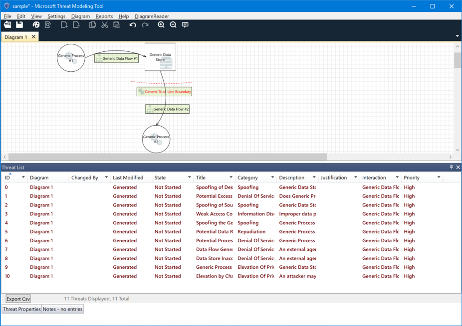The height and width of the screenshot is (326, 462).
Task: Open the Description column filter dropdown
Action: click(x=314, y=177)
